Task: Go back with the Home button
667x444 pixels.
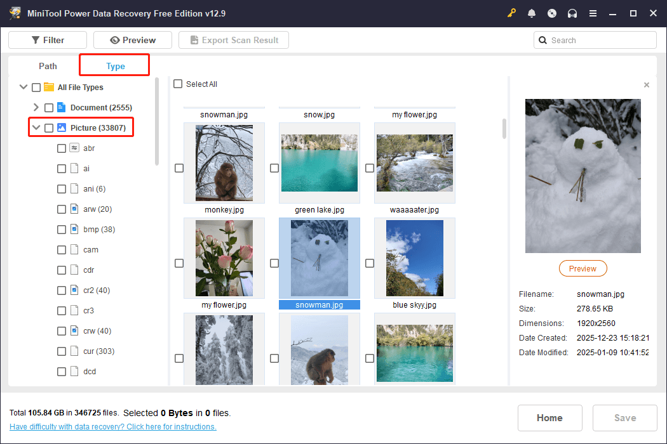Action: point(549,417)
